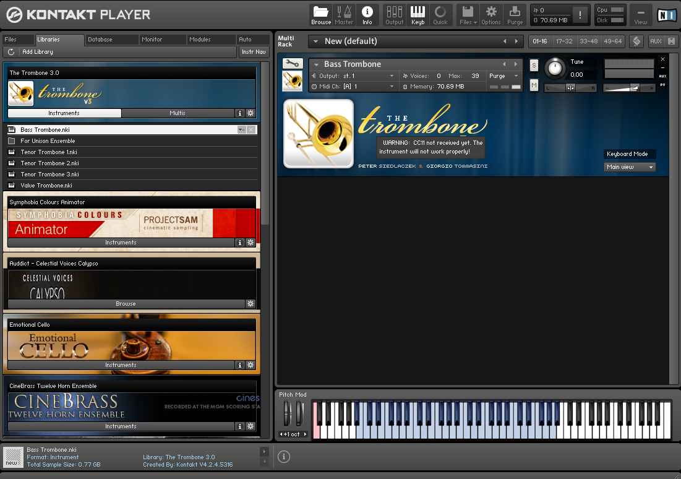The image size is (681, 479).
Task: Click the libraries list vertical scrollbar
Action: point(265,144)
